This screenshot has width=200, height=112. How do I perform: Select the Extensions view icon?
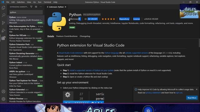[3, 38]
